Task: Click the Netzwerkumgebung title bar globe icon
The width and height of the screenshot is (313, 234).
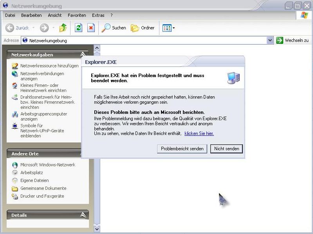Action: coord(5,5)
